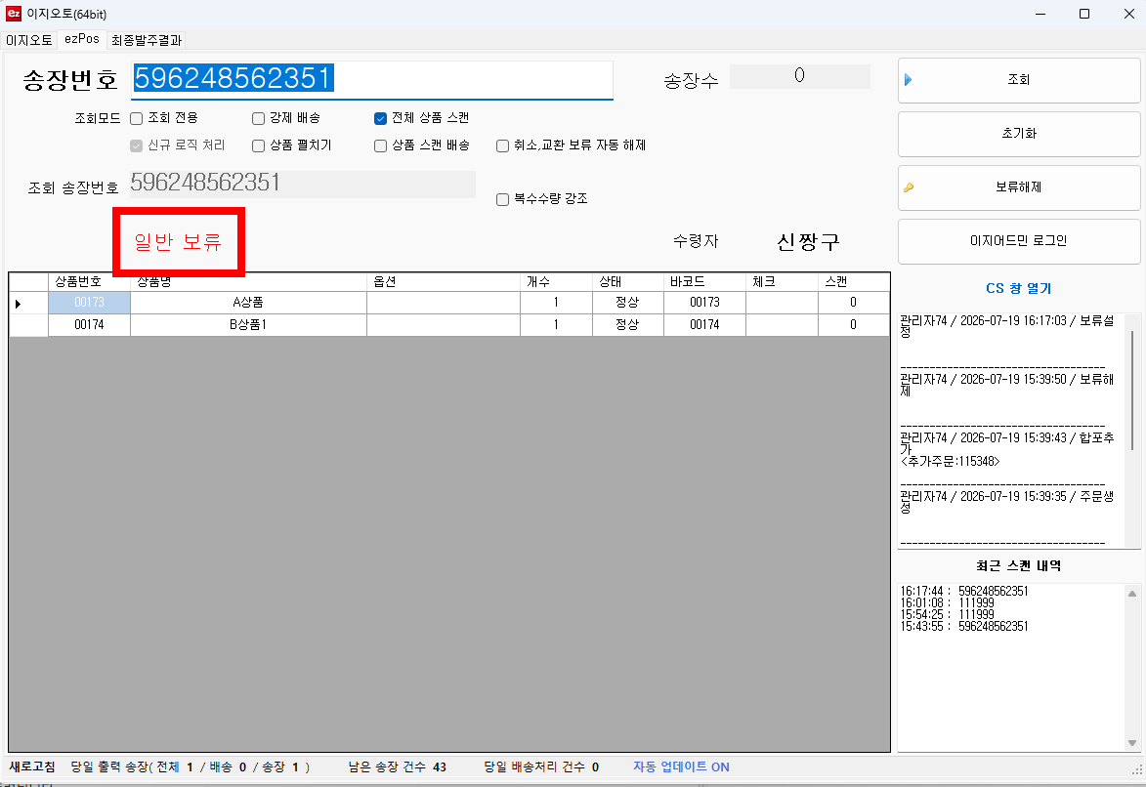The width and height of the screenshot is (1146, 787).
Task: Click 당일 출력 송장 status bar text
Action: coord(191,766)
